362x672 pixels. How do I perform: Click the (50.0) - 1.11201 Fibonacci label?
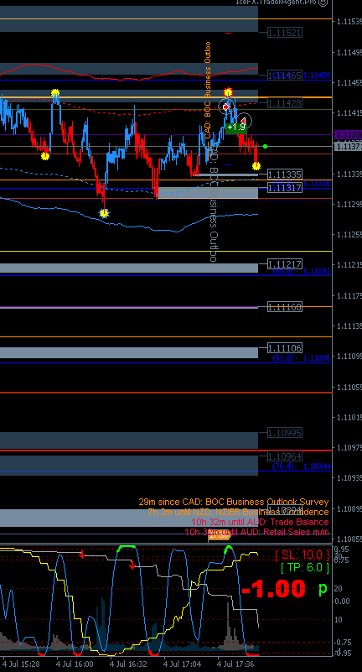[x=302, y=271]
